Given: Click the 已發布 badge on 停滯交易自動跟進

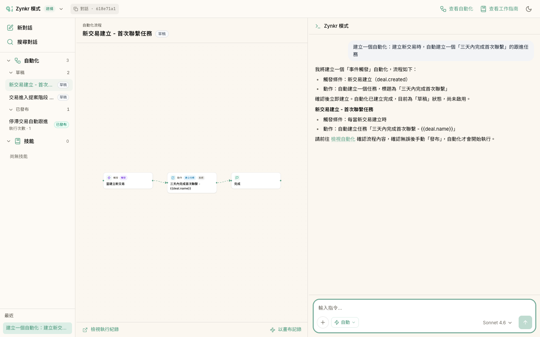Looking at the screenshot, I should [x=61, y=125].
